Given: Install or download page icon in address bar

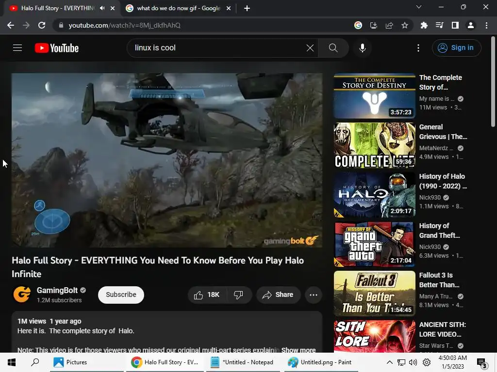Looking at the screenshot, I should click(x=373, y=25).
